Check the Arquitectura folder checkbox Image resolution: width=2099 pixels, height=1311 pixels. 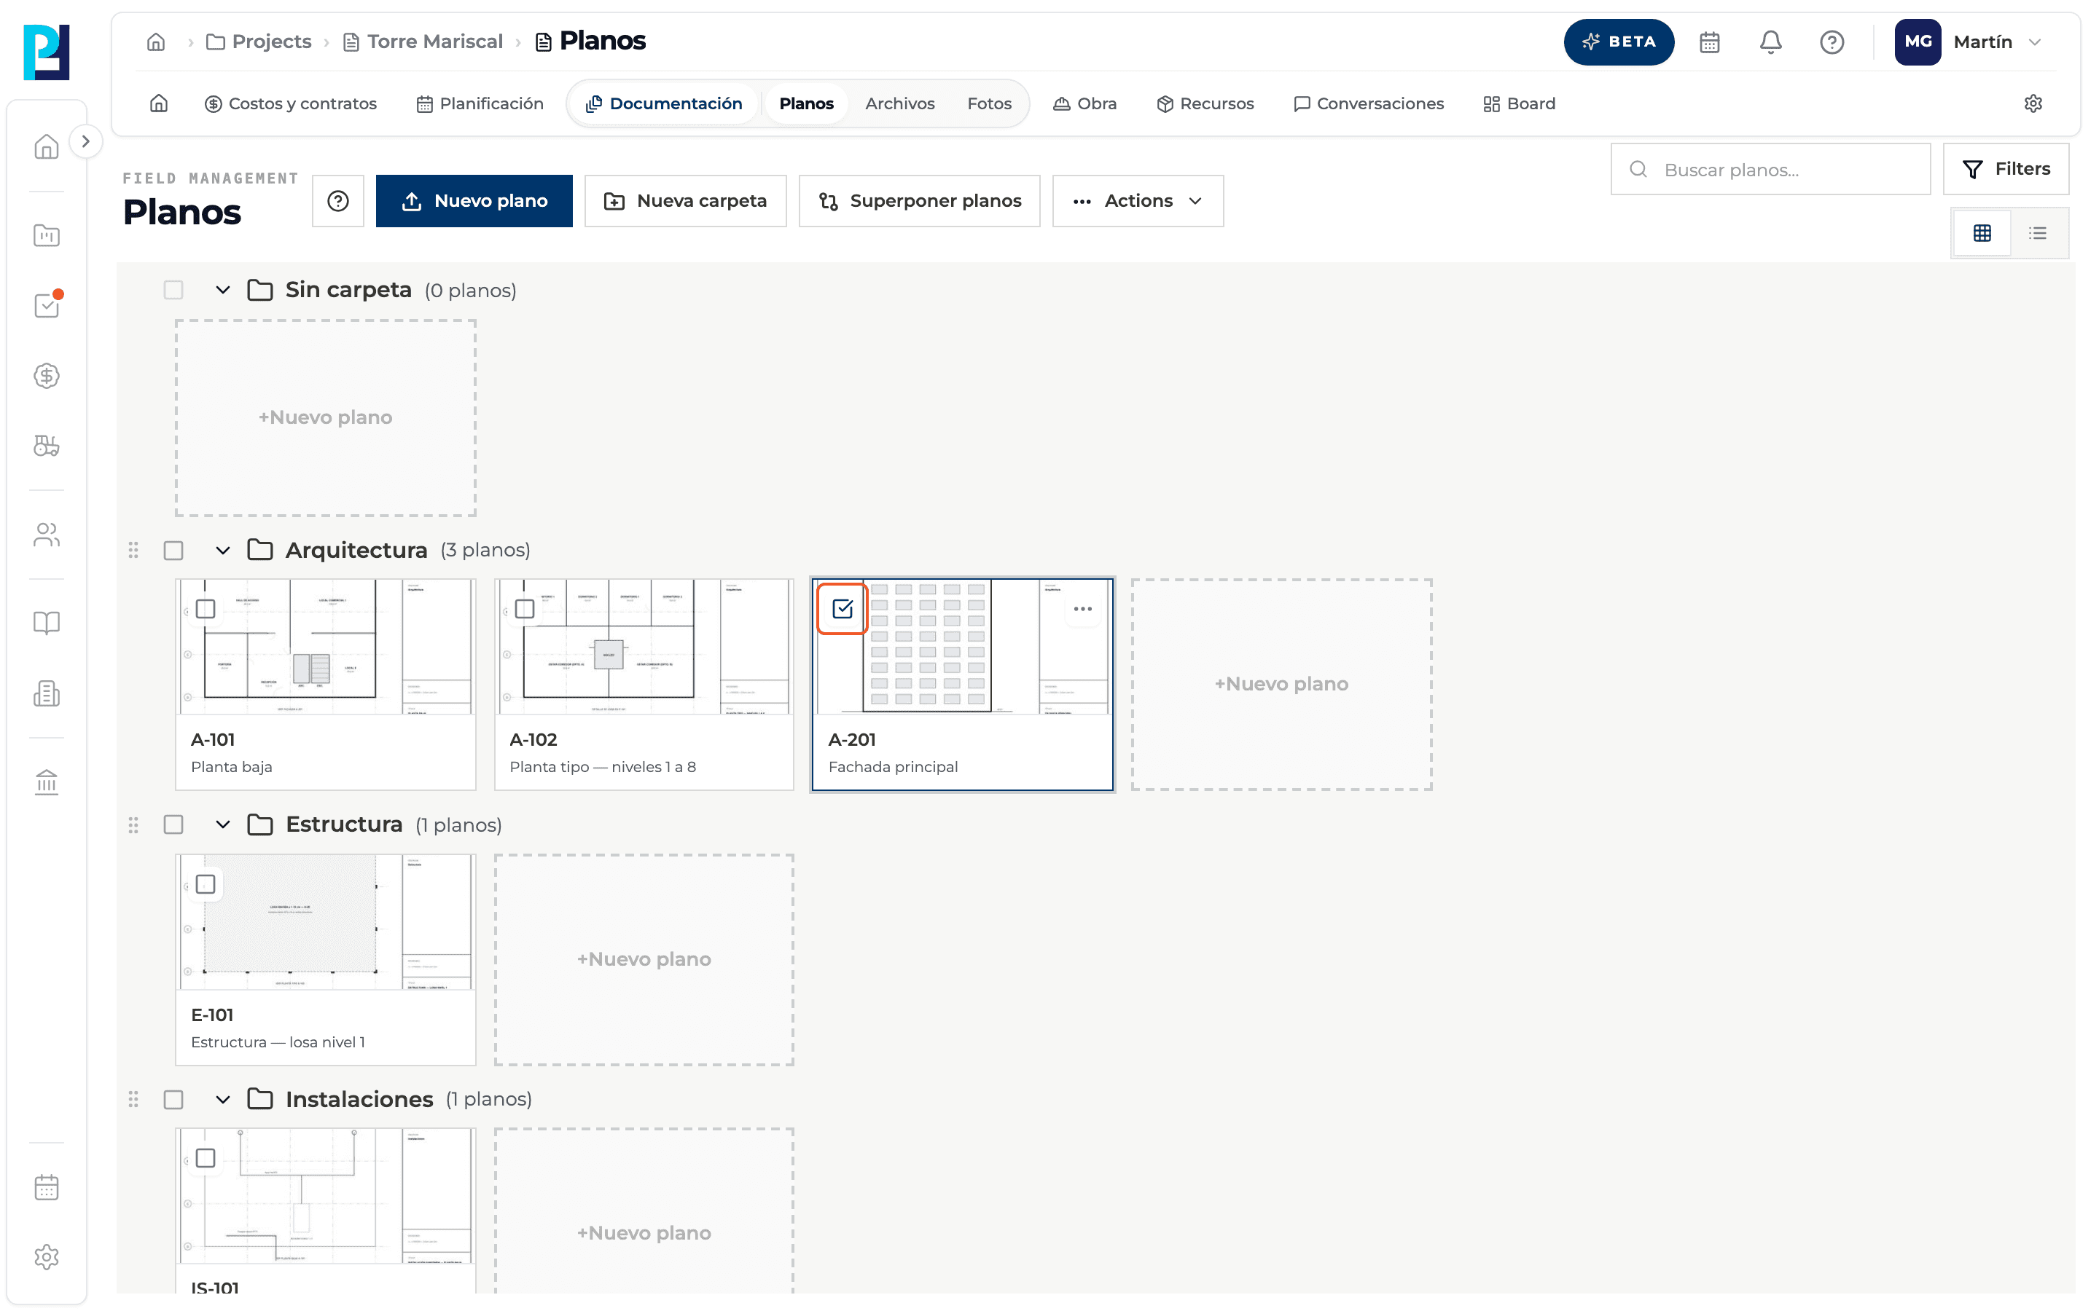pos(173,551)
